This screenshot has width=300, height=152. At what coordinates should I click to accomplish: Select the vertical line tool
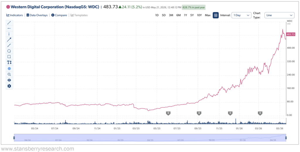[x=9, y=34]
